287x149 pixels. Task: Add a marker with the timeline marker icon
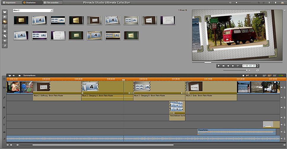(243, 76)
